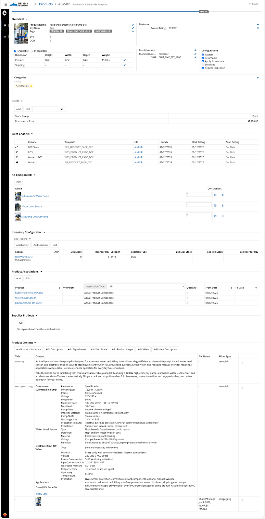Open the UtahWarehouse facility link
The height and width of the screenshot is (519, 265).
(24, 257)
